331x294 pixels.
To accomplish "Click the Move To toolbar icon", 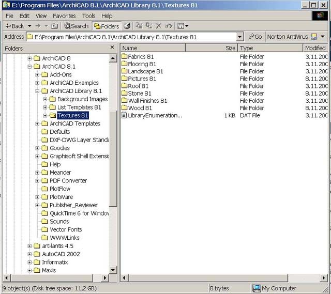I will (139, 26).
